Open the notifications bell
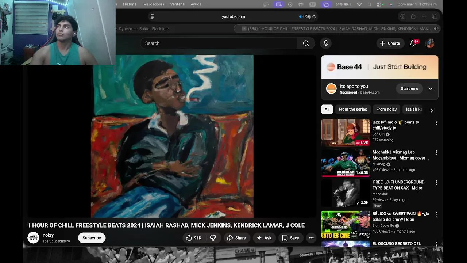Image resolution: width=467 pixels, height=263 pixels. 413,43
